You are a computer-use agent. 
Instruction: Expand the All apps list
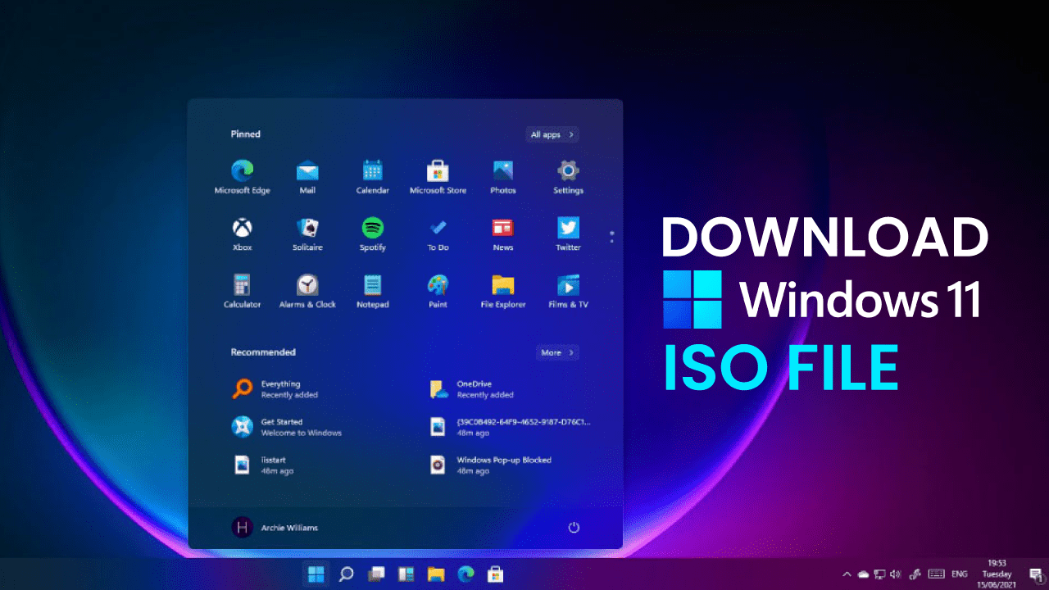click(x=552, y=134)
